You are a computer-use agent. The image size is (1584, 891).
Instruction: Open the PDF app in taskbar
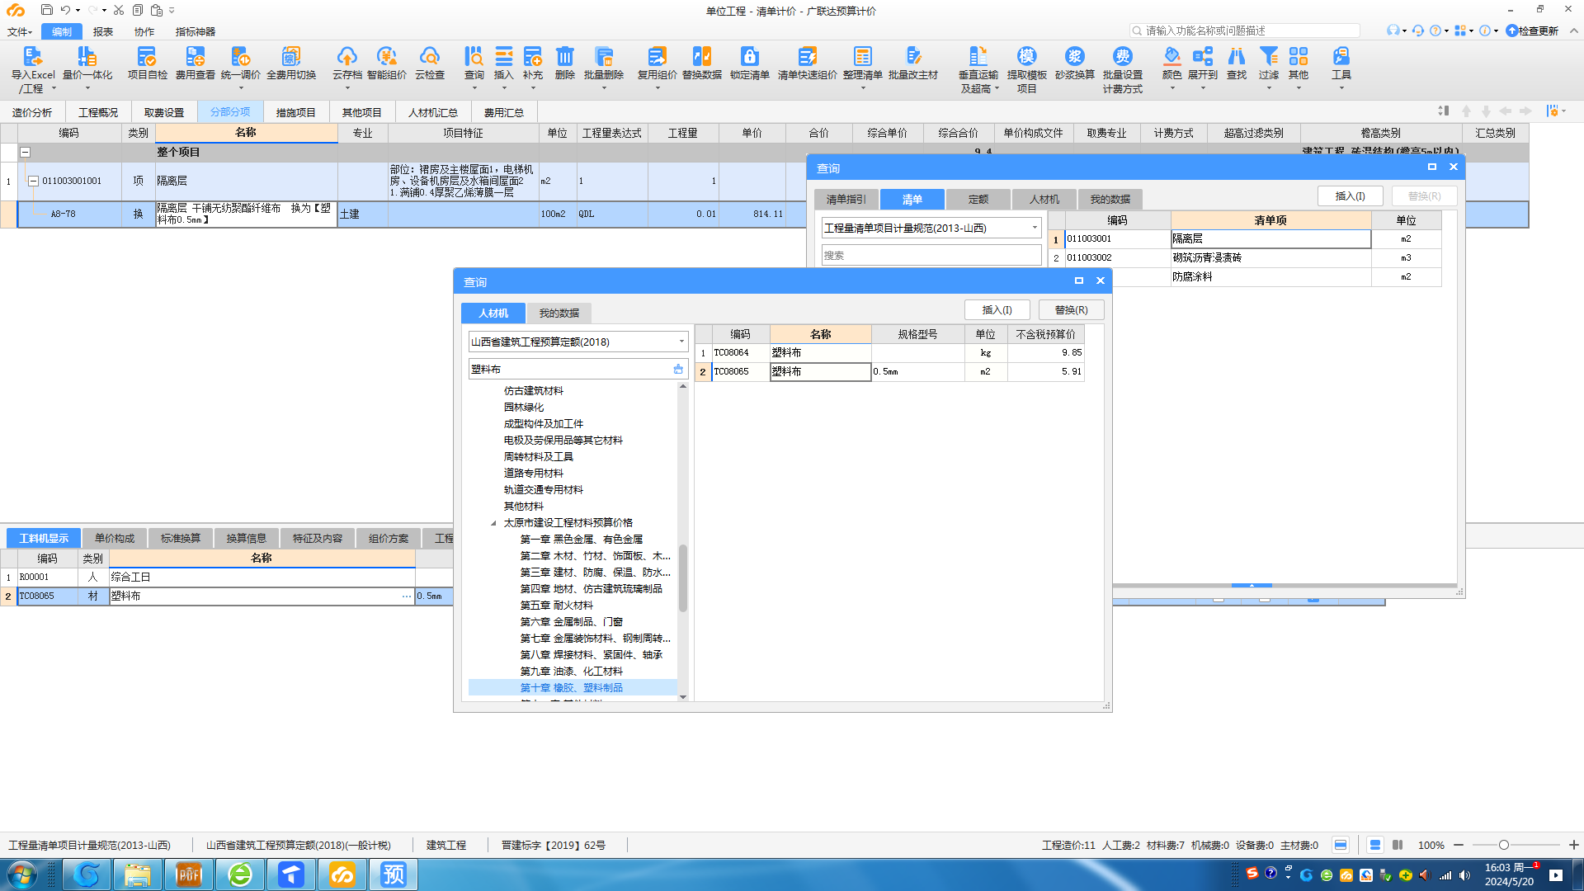[x=189, y=874]
